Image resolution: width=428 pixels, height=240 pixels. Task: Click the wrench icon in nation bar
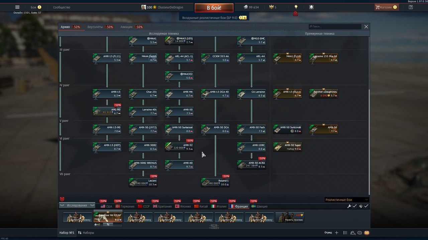[349, 206]
